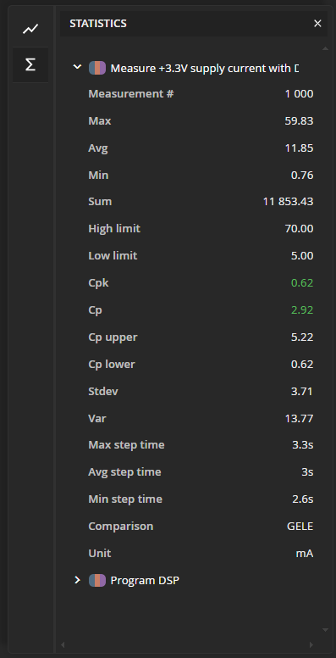Select the High limit row
Viewport: 336px width, 658px height.
pos(201,229)
